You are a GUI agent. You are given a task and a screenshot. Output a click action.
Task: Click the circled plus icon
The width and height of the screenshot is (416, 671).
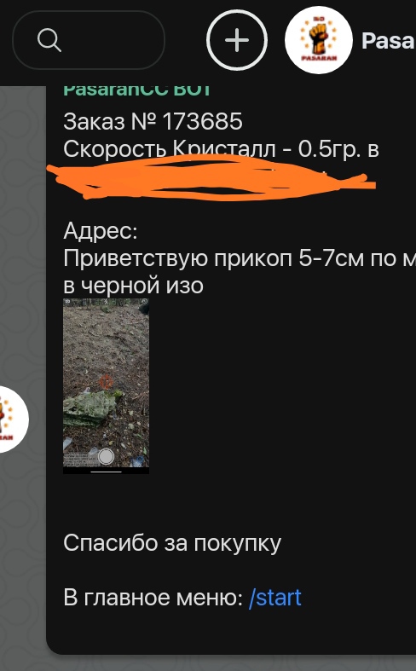point(237,40)
